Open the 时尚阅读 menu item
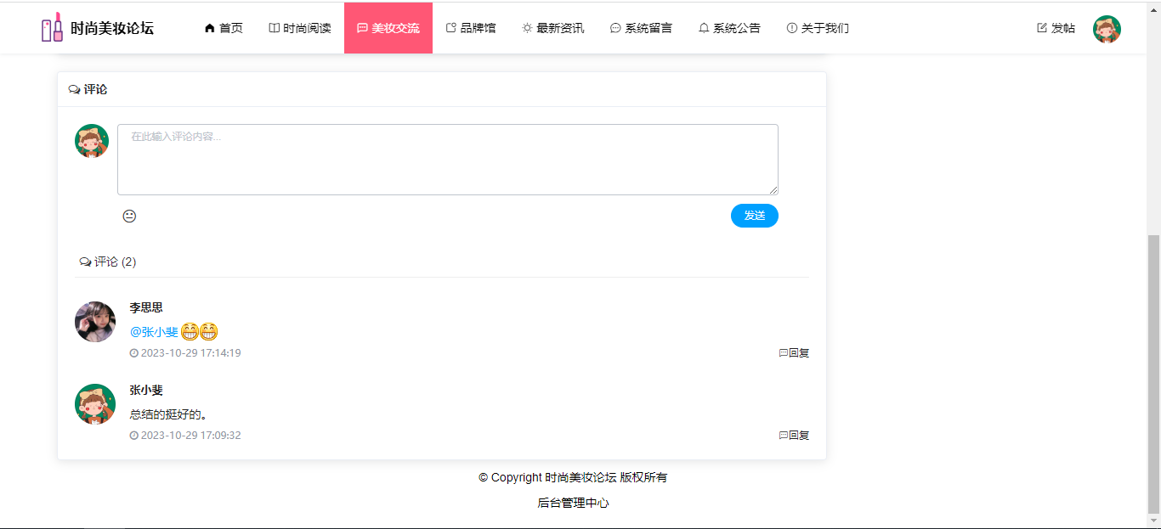 [300, 28]
